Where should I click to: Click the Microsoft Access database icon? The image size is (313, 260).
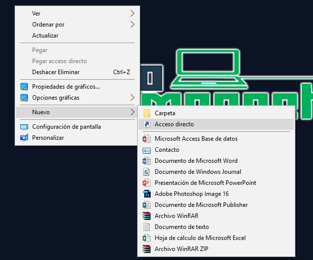(x=147, y=139)
